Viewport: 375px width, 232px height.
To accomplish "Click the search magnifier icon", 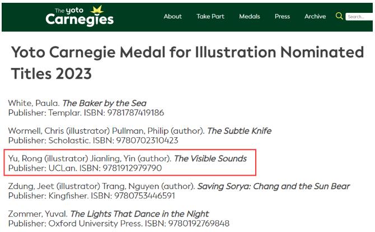I will point(339,16).
